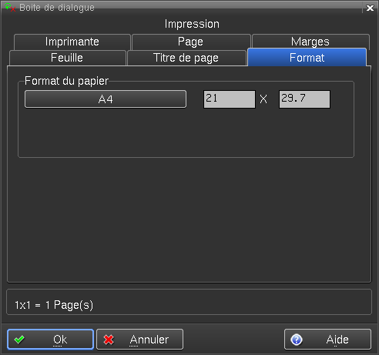Activate the Format tab
The height and width of the screenshot is (355, 379).
307,57
